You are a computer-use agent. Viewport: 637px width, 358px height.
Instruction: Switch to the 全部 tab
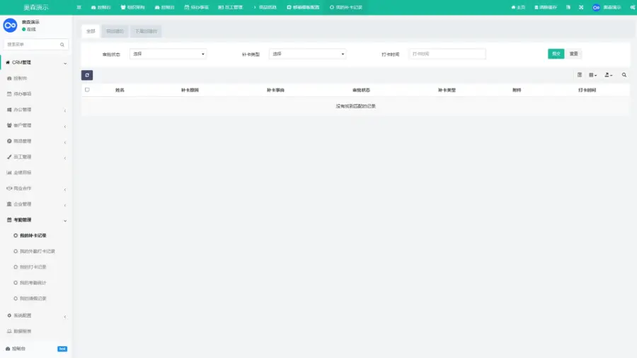point(90,31)
